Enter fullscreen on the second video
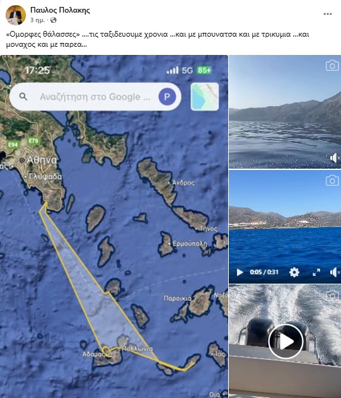The width and height of the screenshot is (341, 398). pos(316,272)
